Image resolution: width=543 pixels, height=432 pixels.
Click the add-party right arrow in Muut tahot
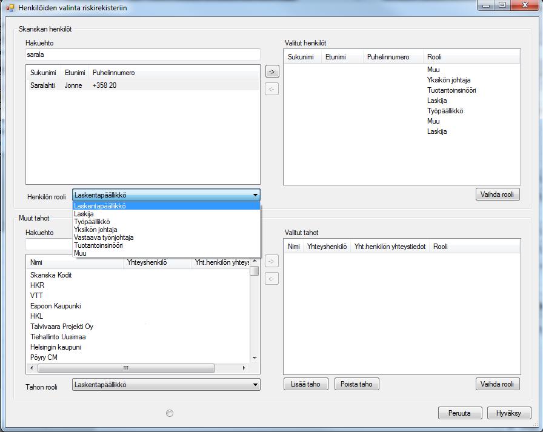tap(272, 261)
